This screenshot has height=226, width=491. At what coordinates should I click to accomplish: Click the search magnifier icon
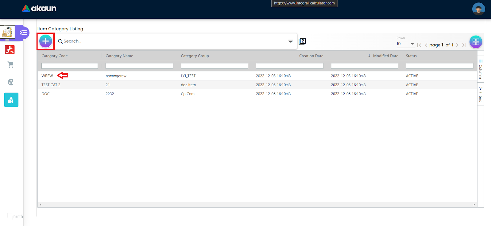coord(60,41)
